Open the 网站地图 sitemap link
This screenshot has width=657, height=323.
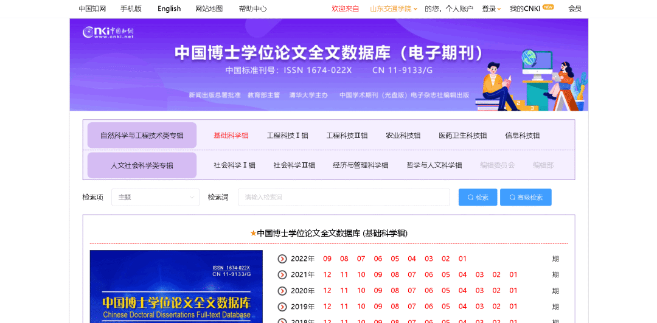tap(209, 9)
